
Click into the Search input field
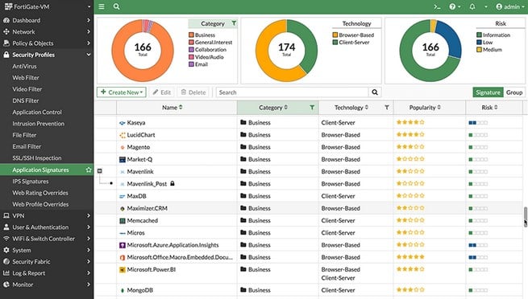[x=293, y=92]
